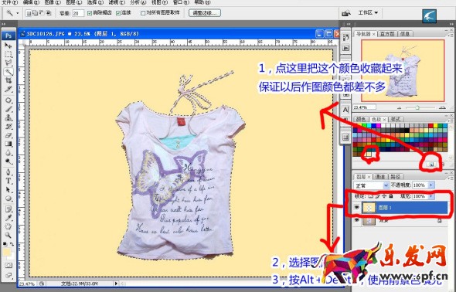Screen dimensions: 456x292
Task: Click the new swatch icon in Swatches panel
Action: (x=431, y=165)
